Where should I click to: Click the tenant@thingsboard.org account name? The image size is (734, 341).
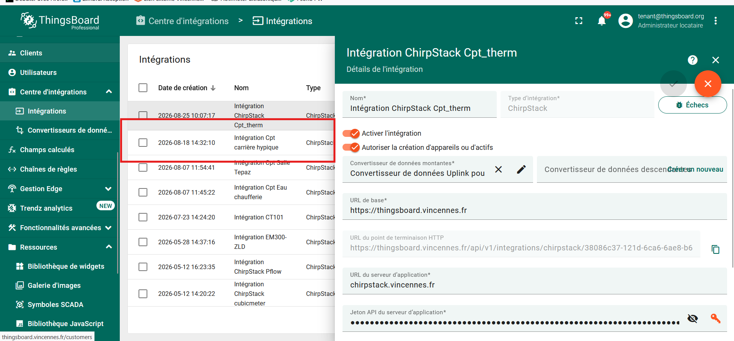tap(671, 16)
